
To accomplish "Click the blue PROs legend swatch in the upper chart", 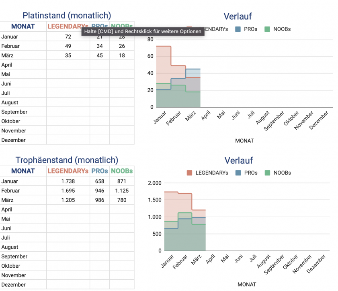I will [x=238, y=29].
